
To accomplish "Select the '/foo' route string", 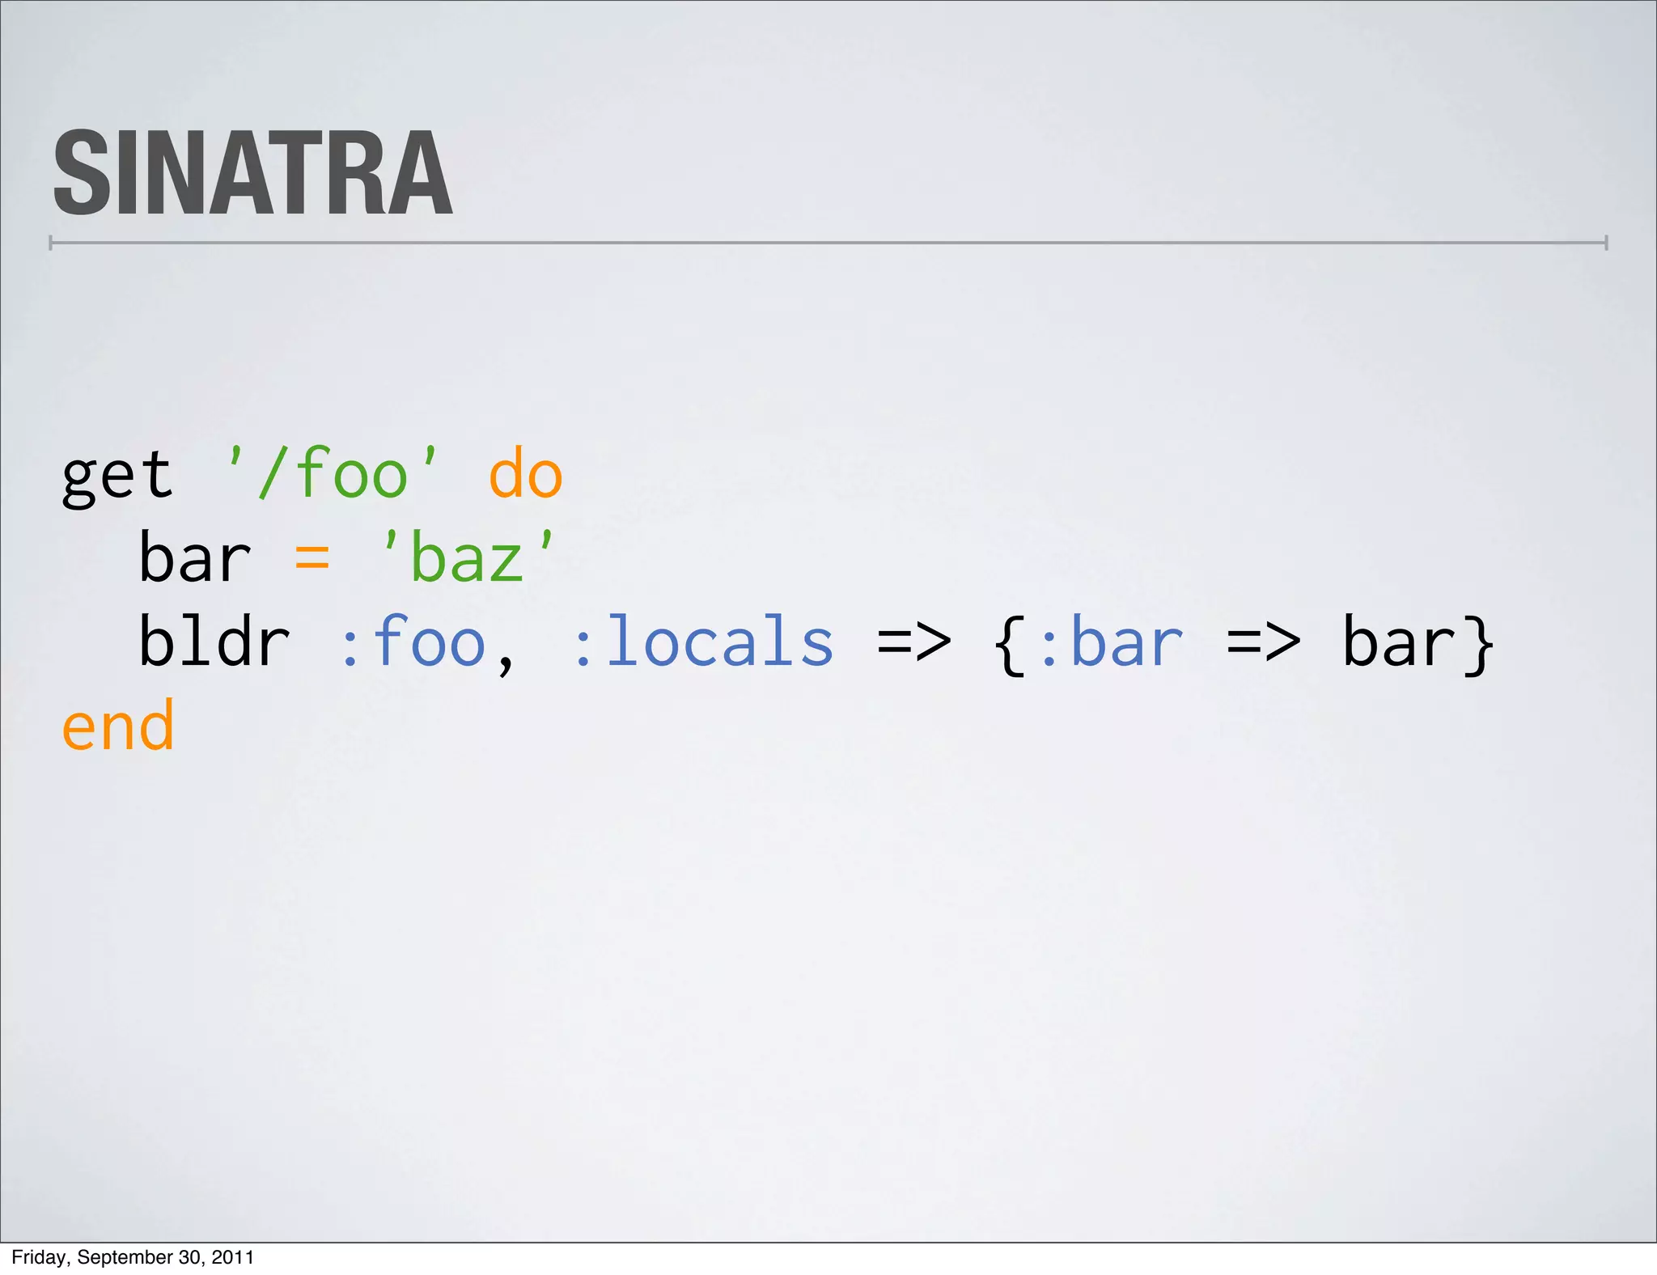I will pyautogui.click(x=333, y=472).
